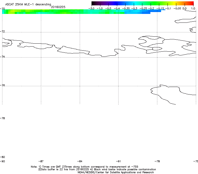The width and height of the screenshot is (198, 174).
Task: Click the colorbar label -0.35
Action: click(126, 9)
